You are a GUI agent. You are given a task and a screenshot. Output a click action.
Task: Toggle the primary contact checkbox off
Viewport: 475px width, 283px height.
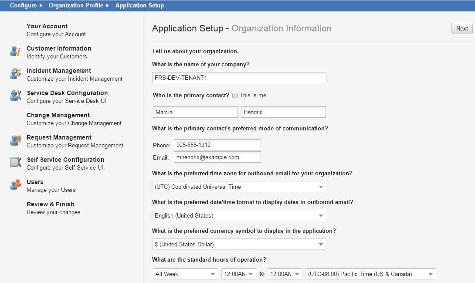pos(234,95)
